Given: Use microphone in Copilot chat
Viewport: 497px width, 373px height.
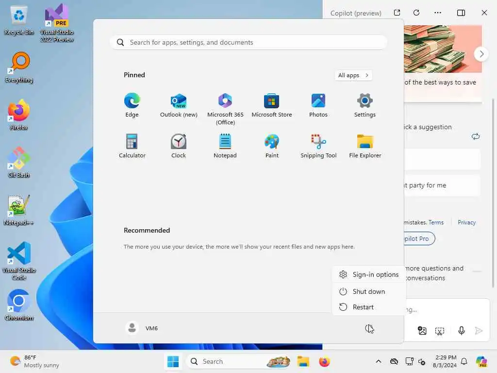Looking at the screenshot, I should point(462,331).
